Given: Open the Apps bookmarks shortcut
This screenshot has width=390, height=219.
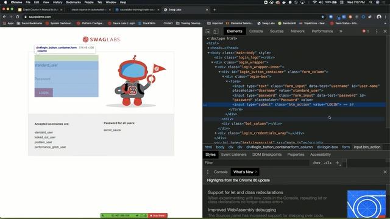Looking at the screenshot, I should [8, 23].
